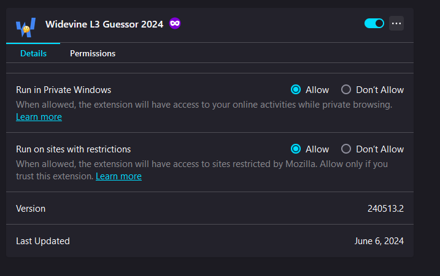
Task: Click the June 6, 2024 update date
Action: pyautogui.click(x=379, y=241)
